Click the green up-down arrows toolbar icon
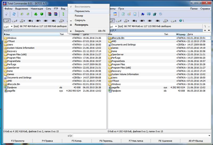The width and height of the screenshot is (213, 145). (x=63, y=14)
